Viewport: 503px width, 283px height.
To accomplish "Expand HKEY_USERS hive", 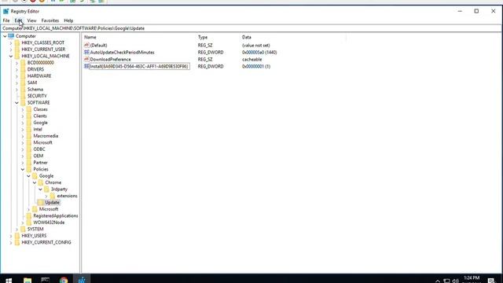I will [x=11, y=236].
